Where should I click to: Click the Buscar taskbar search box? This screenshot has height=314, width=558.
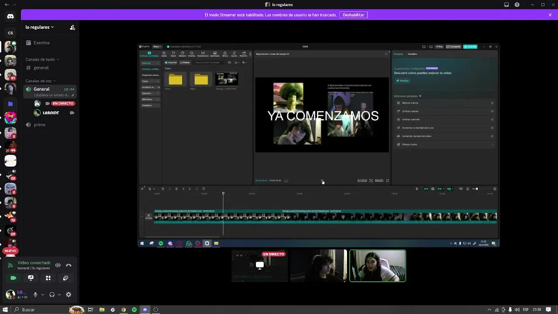pyautogui.click(x=47, y=310)
